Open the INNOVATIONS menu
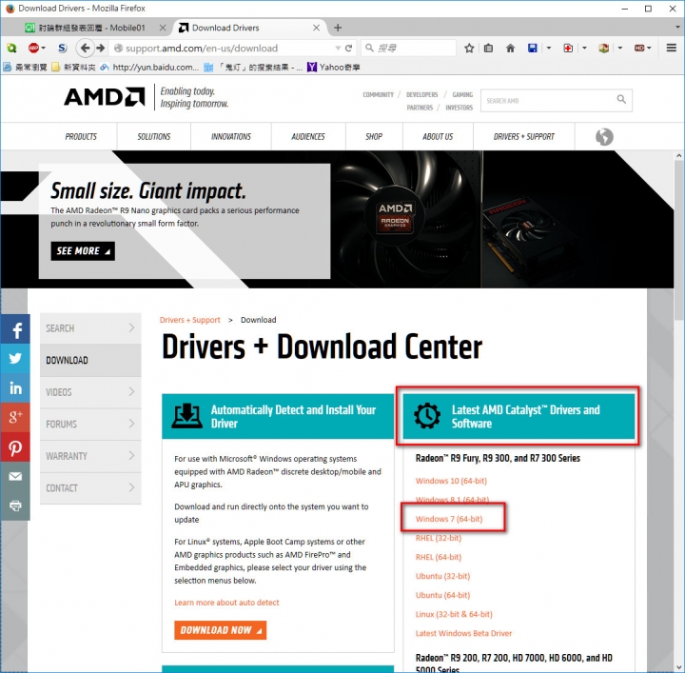This screenshot has width=685, height=673. (x=231, y=137)
